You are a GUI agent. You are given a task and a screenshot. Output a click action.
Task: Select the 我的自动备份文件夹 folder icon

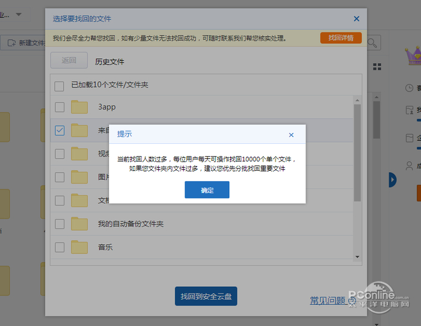[x=79, y=224]
